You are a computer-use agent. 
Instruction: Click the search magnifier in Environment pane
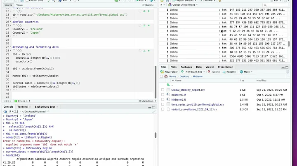click(265, 5)
